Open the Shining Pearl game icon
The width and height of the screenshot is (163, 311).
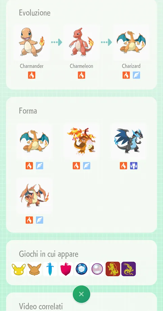tap(97, 269)
